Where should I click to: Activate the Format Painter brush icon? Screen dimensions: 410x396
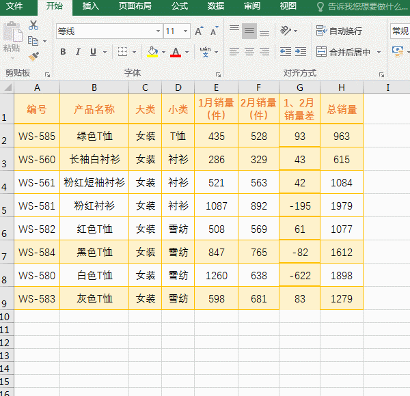point(33,56)
